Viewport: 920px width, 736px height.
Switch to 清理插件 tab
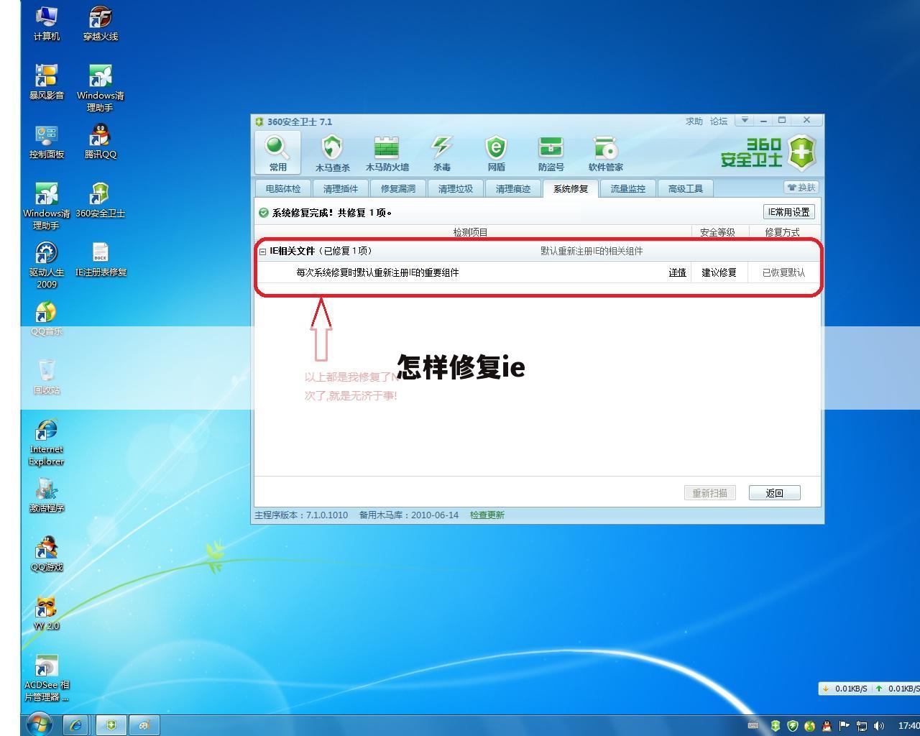coord(341,188)
